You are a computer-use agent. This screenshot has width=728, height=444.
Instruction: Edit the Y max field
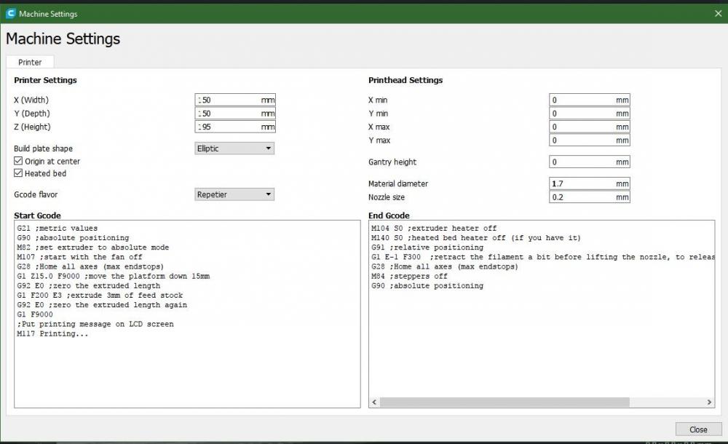coord(589,140)
